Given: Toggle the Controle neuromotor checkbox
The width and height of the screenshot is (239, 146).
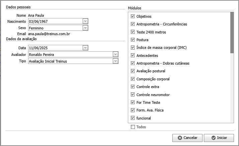Looking at the screenshot, I should click(133, 94).
